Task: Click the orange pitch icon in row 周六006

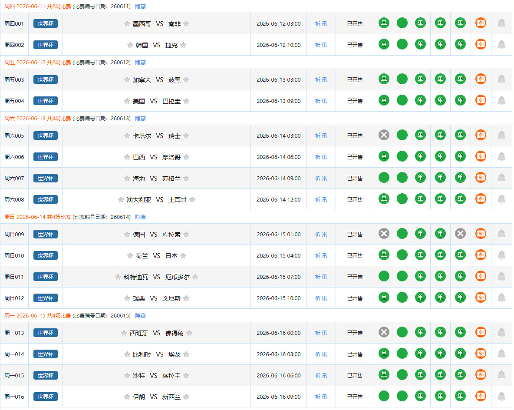Action: (481, 156)
